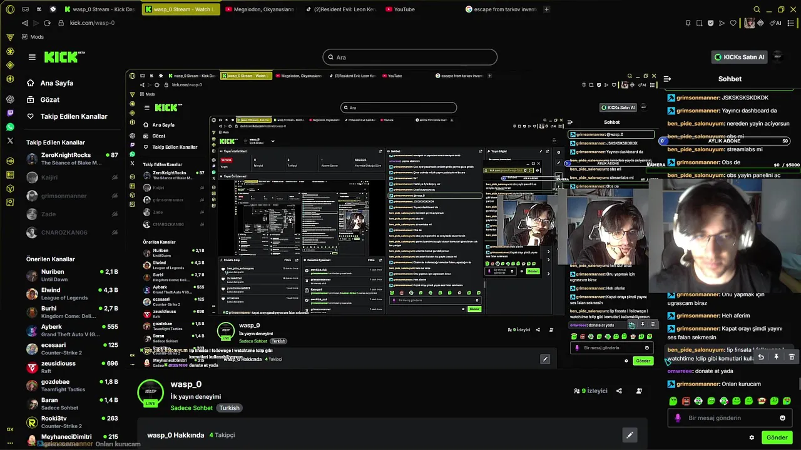This screenshot has width=801, height=450.
Task: Delete the hovered chat message with the trash icon
Action: pos(791,357)
